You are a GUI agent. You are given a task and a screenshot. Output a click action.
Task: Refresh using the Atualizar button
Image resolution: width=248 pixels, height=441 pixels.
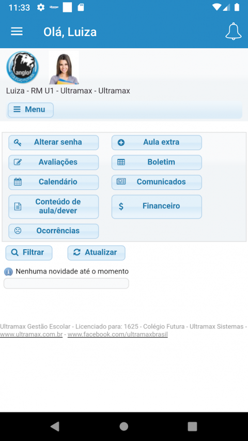97,253
